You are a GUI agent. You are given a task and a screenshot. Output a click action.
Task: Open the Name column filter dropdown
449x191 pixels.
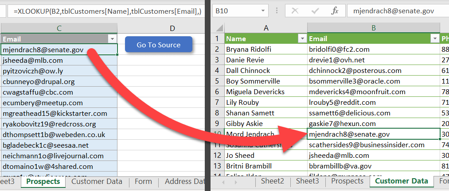302,39
